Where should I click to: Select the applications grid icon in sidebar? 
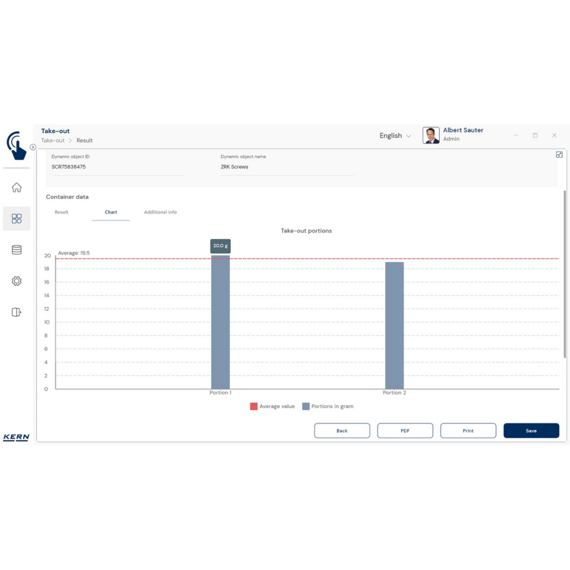(17, 219)
